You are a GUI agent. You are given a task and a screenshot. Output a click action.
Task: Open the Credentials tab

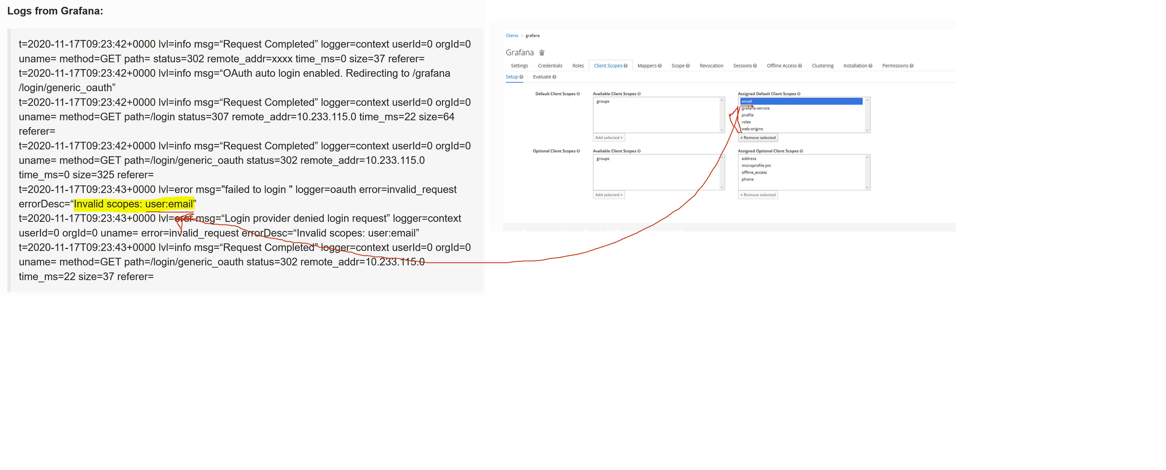pyautogui.click(x=550, y=66)
